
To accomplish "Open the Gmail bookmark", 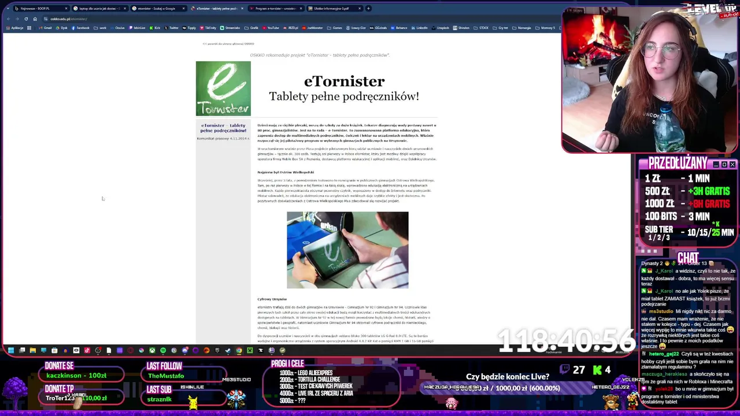I will coord(45,28).
